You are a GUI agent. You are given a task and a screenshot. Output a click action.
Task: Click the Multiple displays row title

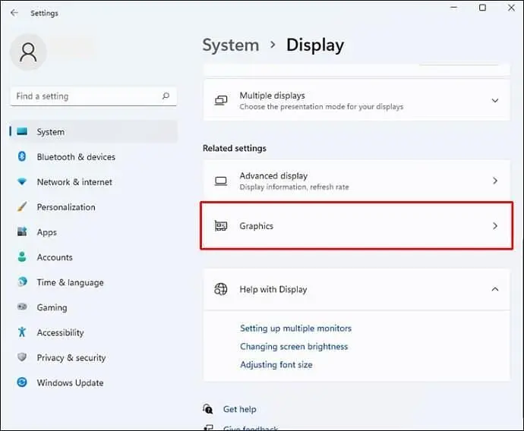[x=272, y=96]
